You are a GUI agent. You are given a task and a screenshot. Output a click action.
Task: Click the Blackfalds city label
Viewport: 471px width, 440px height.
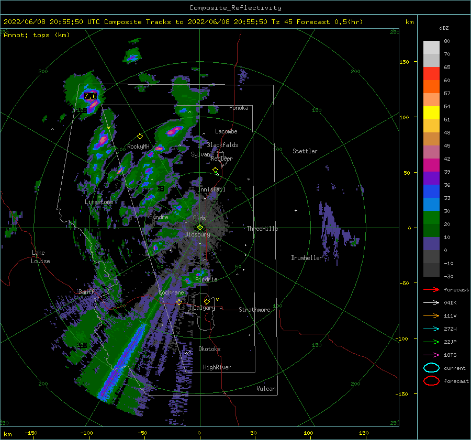point(222,145)
